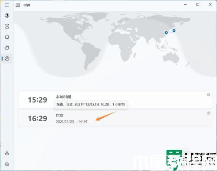Click the 2021/12/23, +1小时 date line
217x171 pixels.
coord(72,122)
